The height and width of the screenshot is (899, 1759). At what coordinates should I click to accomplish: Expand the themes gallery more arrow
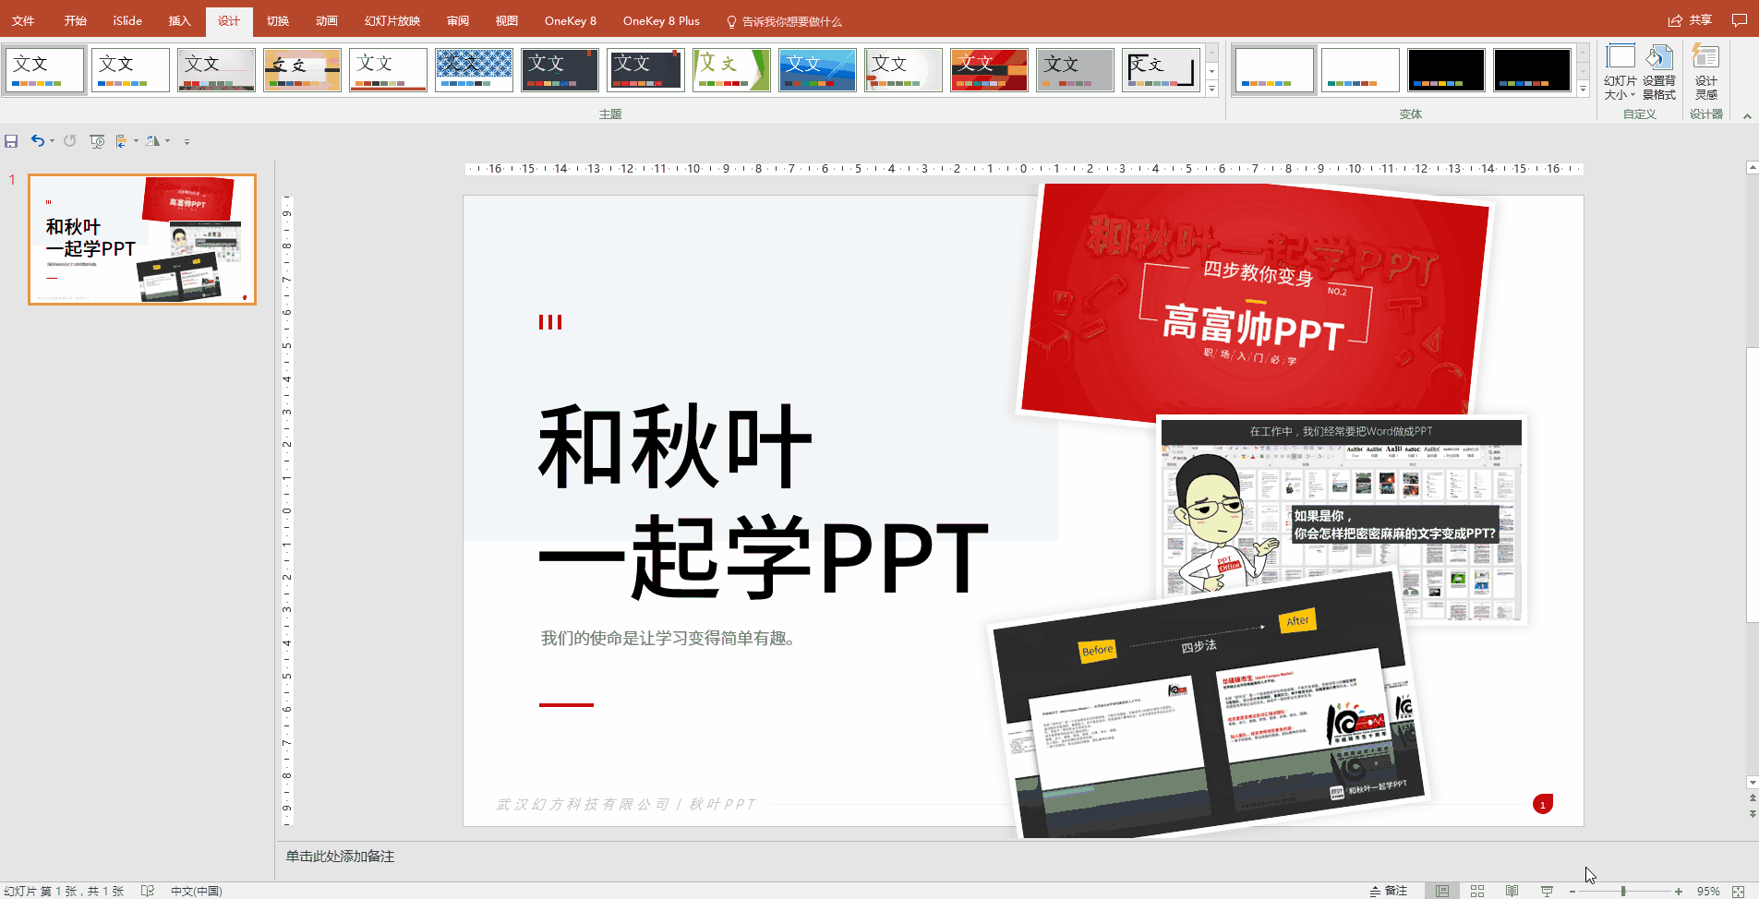point(1211,89)
